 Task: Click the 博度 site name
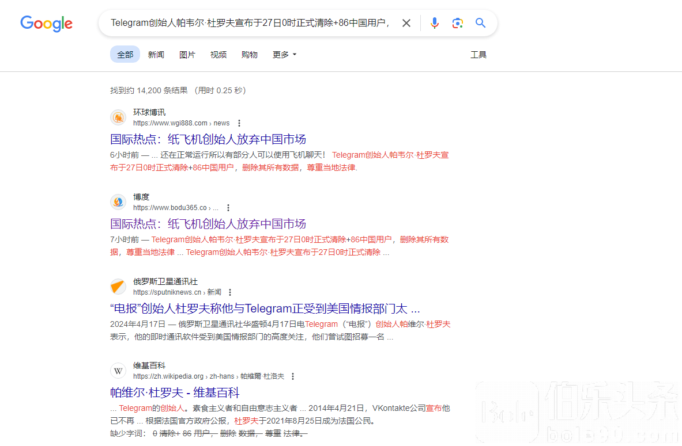(141, 197)
